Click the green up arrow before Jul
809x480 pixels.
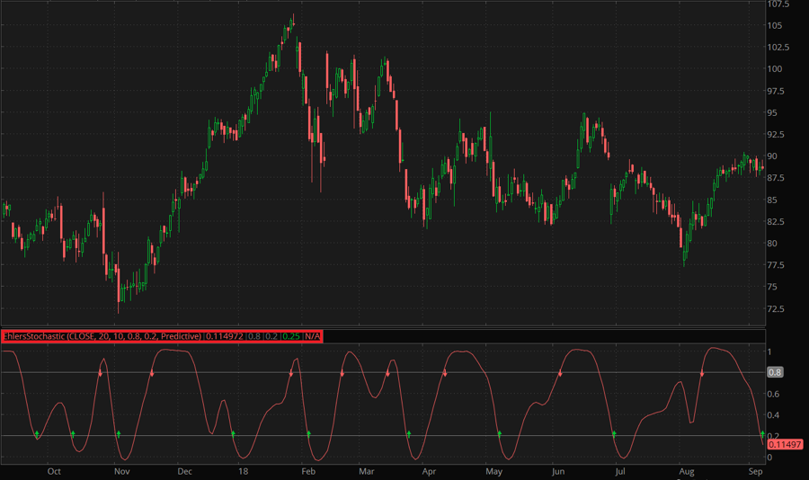coord(614,434)
